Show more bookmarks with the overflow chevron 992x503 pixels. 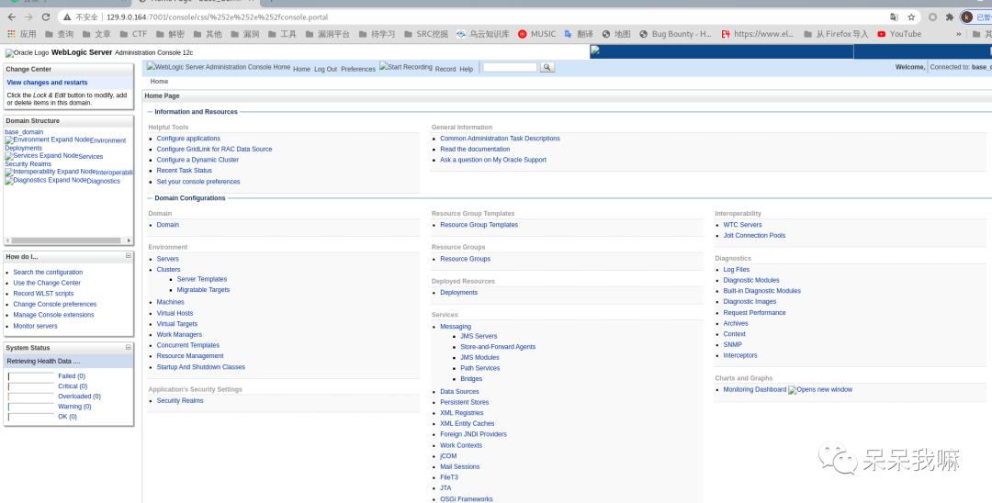tap(958, 34)
